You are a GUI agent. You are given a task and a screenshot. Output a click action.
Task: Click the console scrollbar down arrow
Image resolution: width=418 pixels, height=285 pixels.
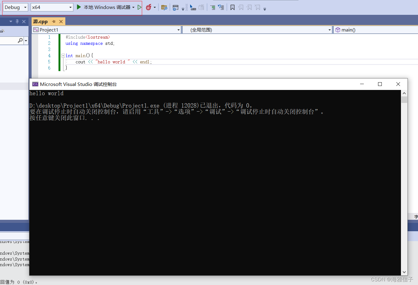pyautogui.click(x=404, y=272)
